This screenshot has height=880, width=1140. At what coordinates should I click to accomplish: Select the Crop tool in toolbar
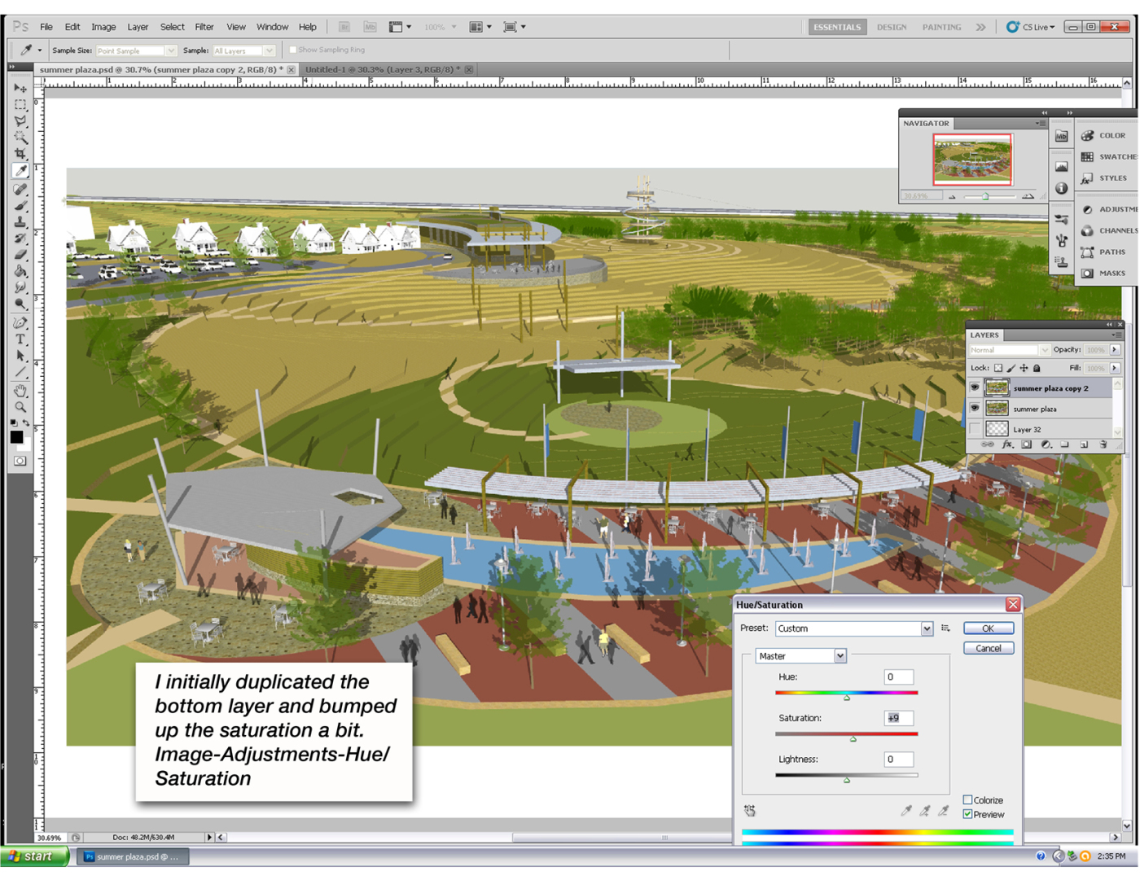point(20,154)
